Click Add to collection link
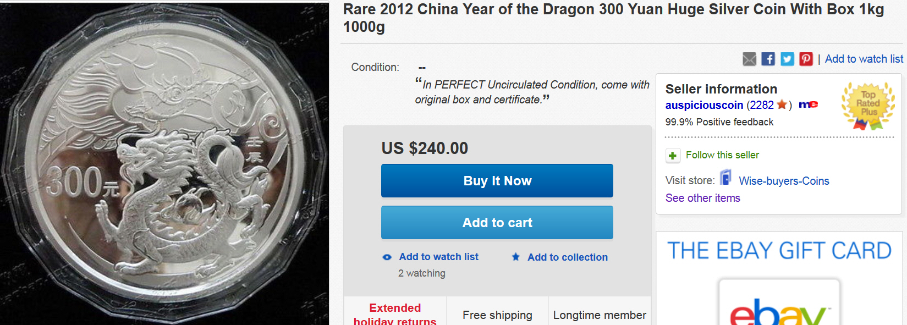Viewport: 907px width, 325px height. [x=567, y=257]
